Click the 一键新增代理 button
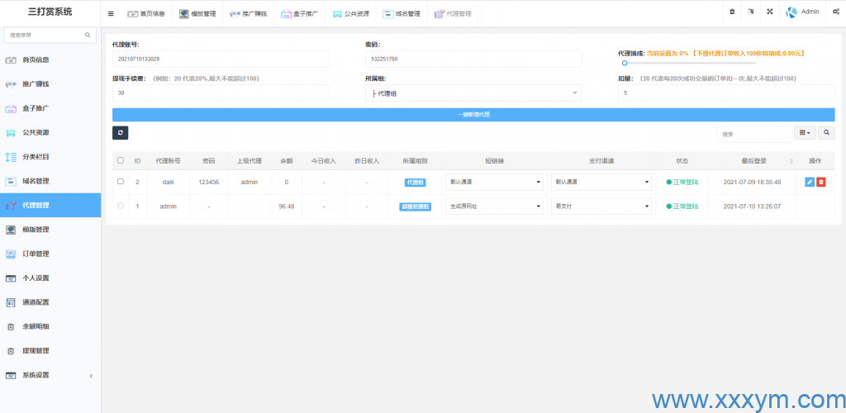The height and width of the screenshot is (413, 846). (x=473, y=114)
